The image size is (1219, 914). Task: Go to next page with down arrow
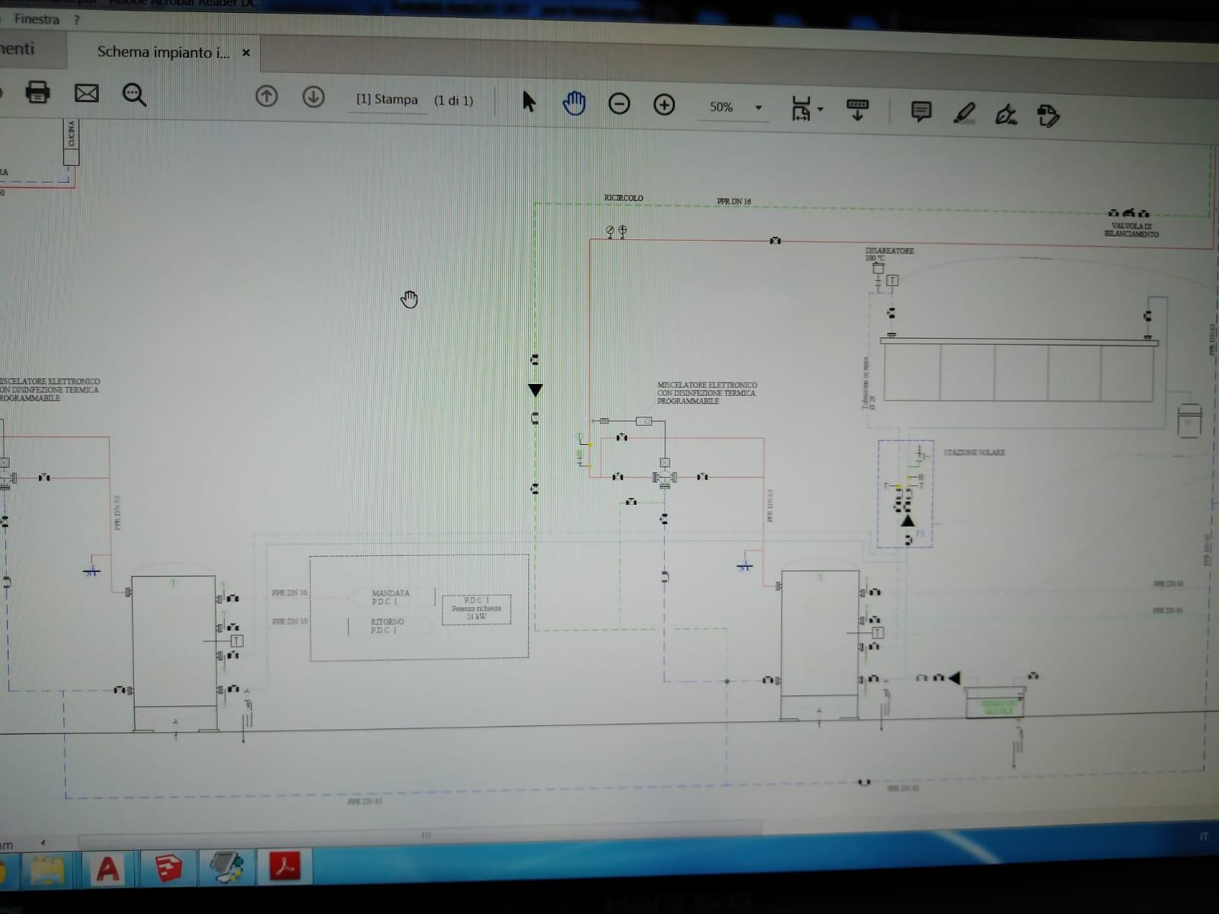(313, 97)
